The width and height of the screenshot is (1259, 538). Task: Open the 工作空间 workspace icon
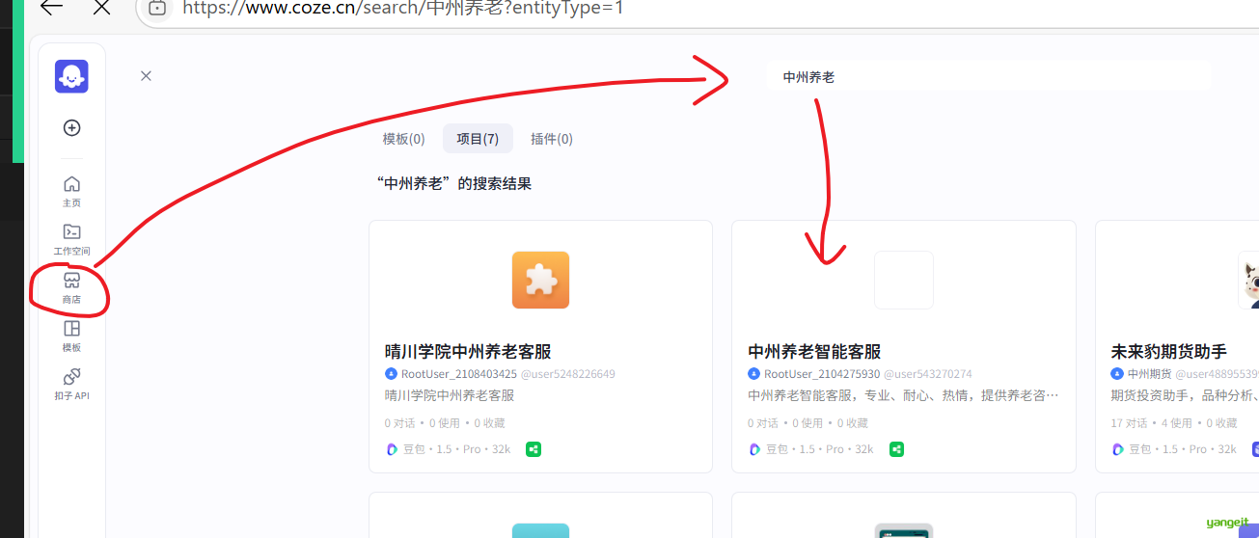pos(71,231)
